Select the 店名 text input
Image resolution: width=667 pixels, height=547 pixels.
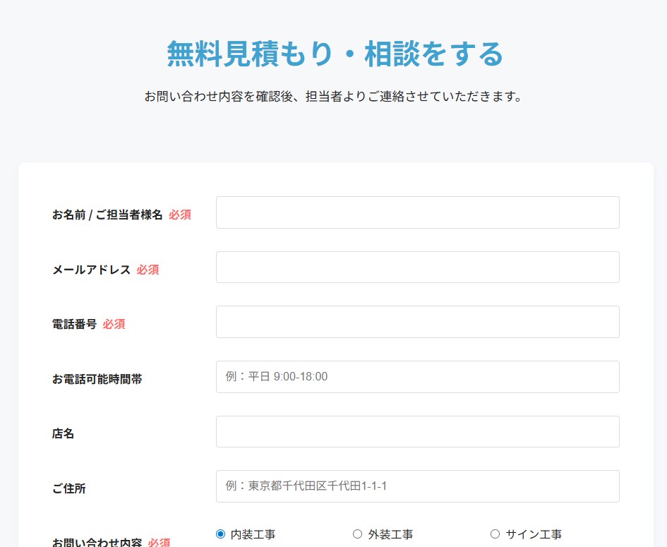click(417, 432)
